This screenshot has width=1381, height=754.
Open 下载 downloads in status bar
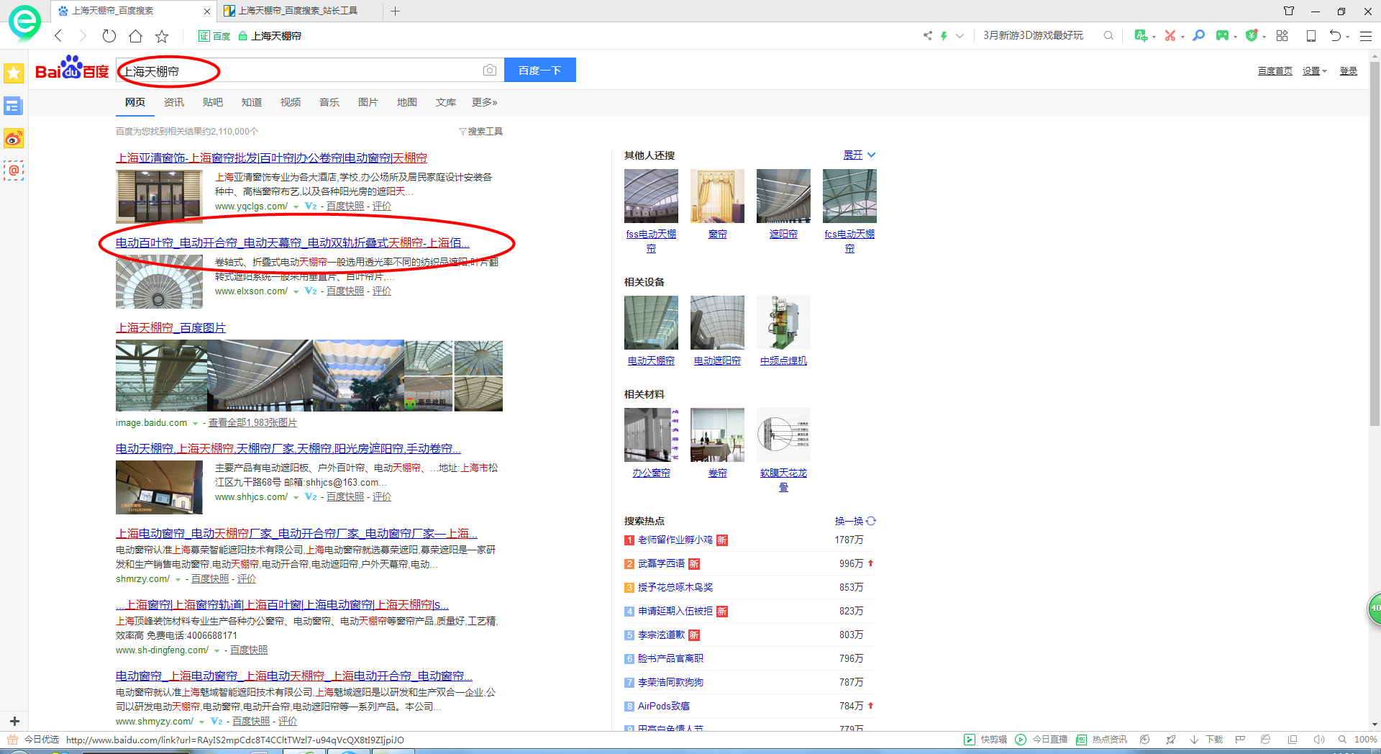1206,740
